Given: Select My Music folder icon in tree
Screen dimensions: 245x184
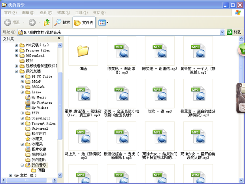Looking at the screenshot, I should click(x=28, y=97).
